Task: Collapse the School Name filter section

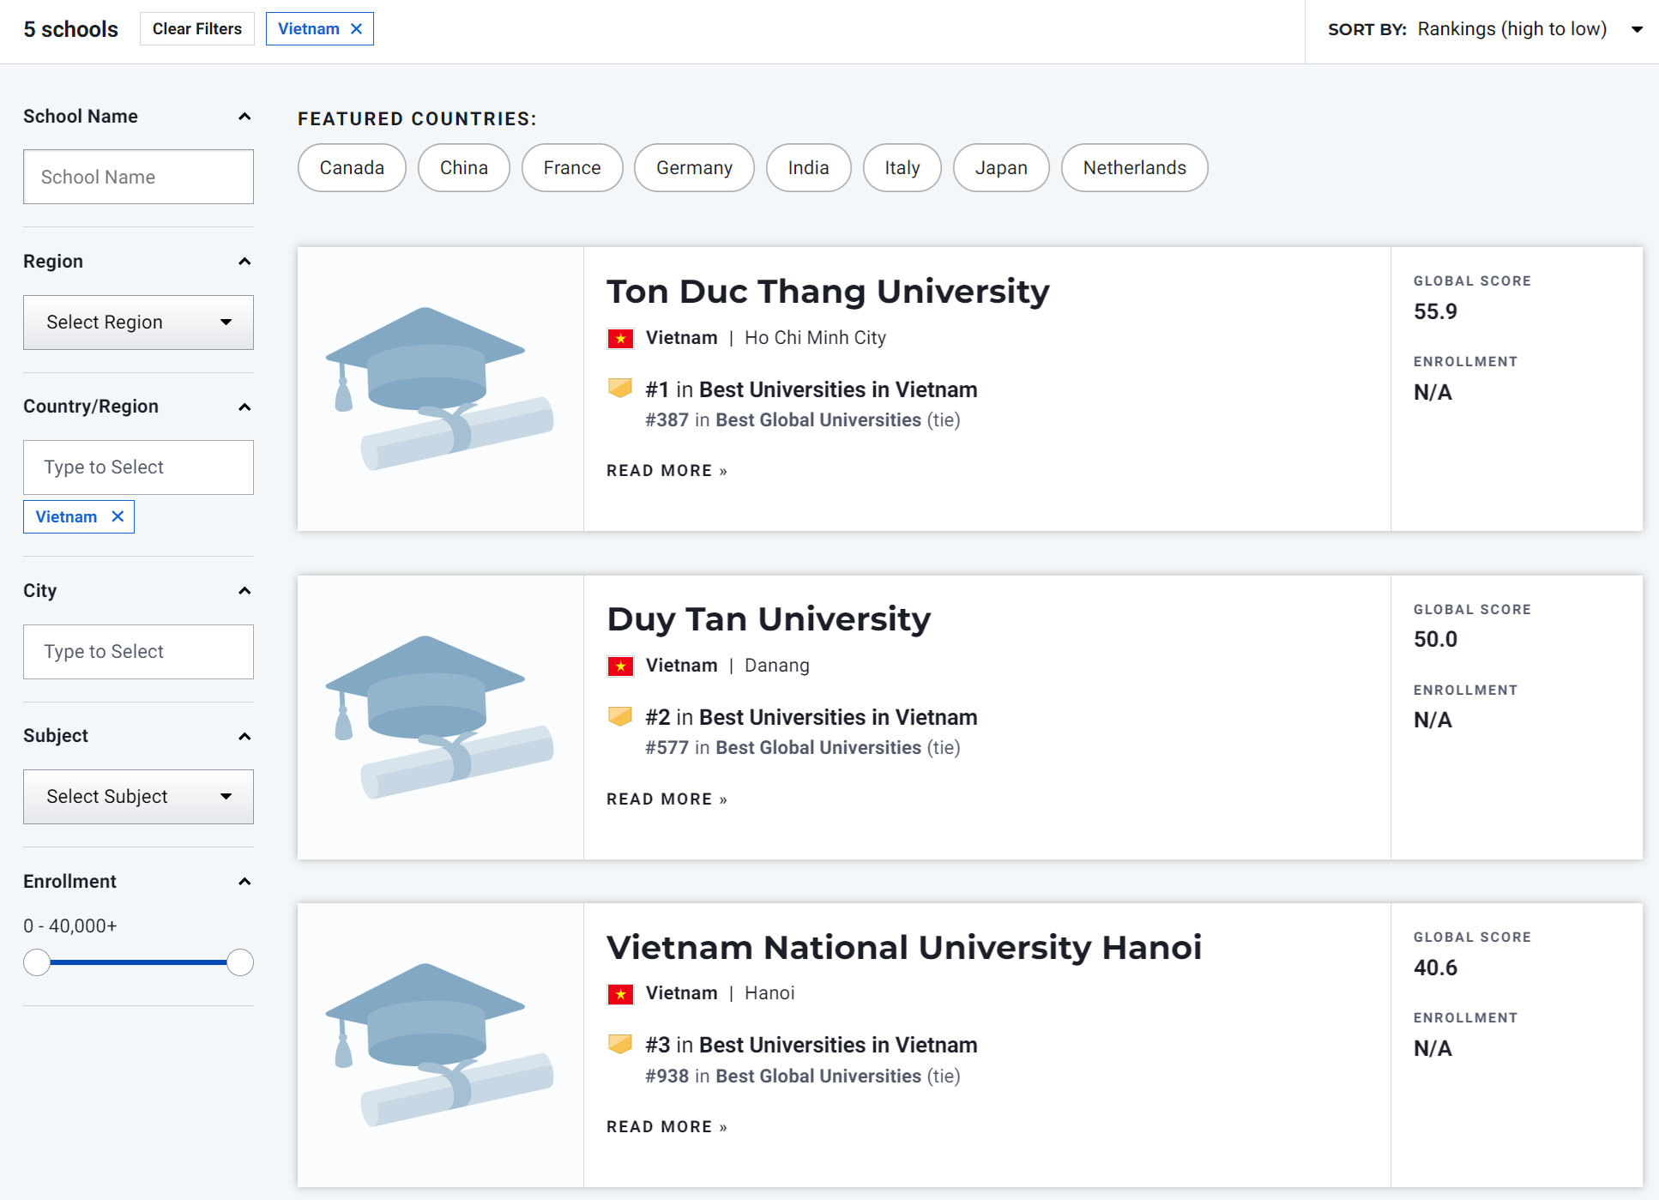Action: [x=244, y=117]
